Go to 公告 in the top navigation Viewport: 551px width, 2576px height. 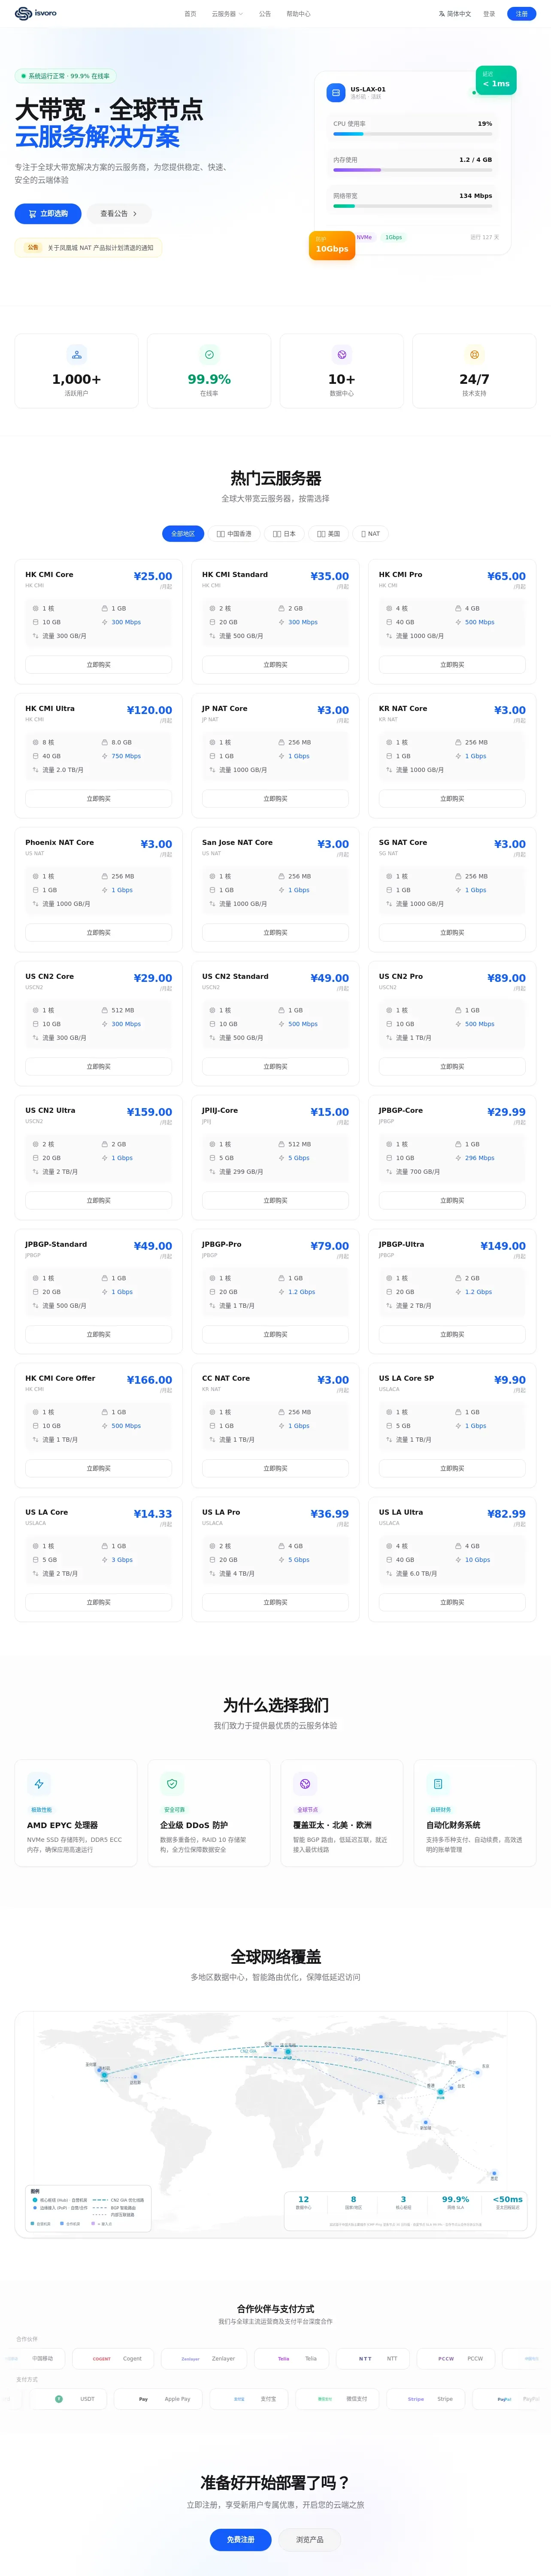point(265,14)
